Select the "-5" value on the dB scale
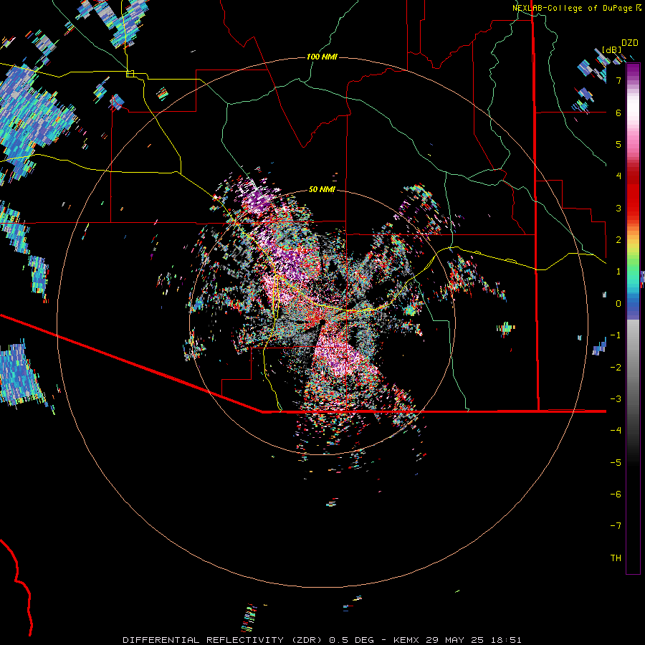The image size is (645, 645). tap(616, 463)
